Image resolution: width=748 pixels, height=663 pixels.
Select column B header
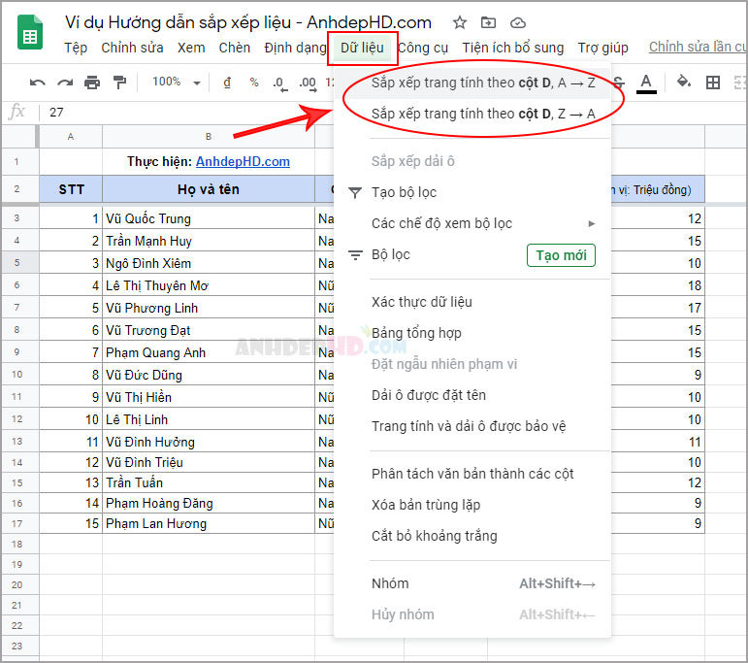[x=209, y=137]
